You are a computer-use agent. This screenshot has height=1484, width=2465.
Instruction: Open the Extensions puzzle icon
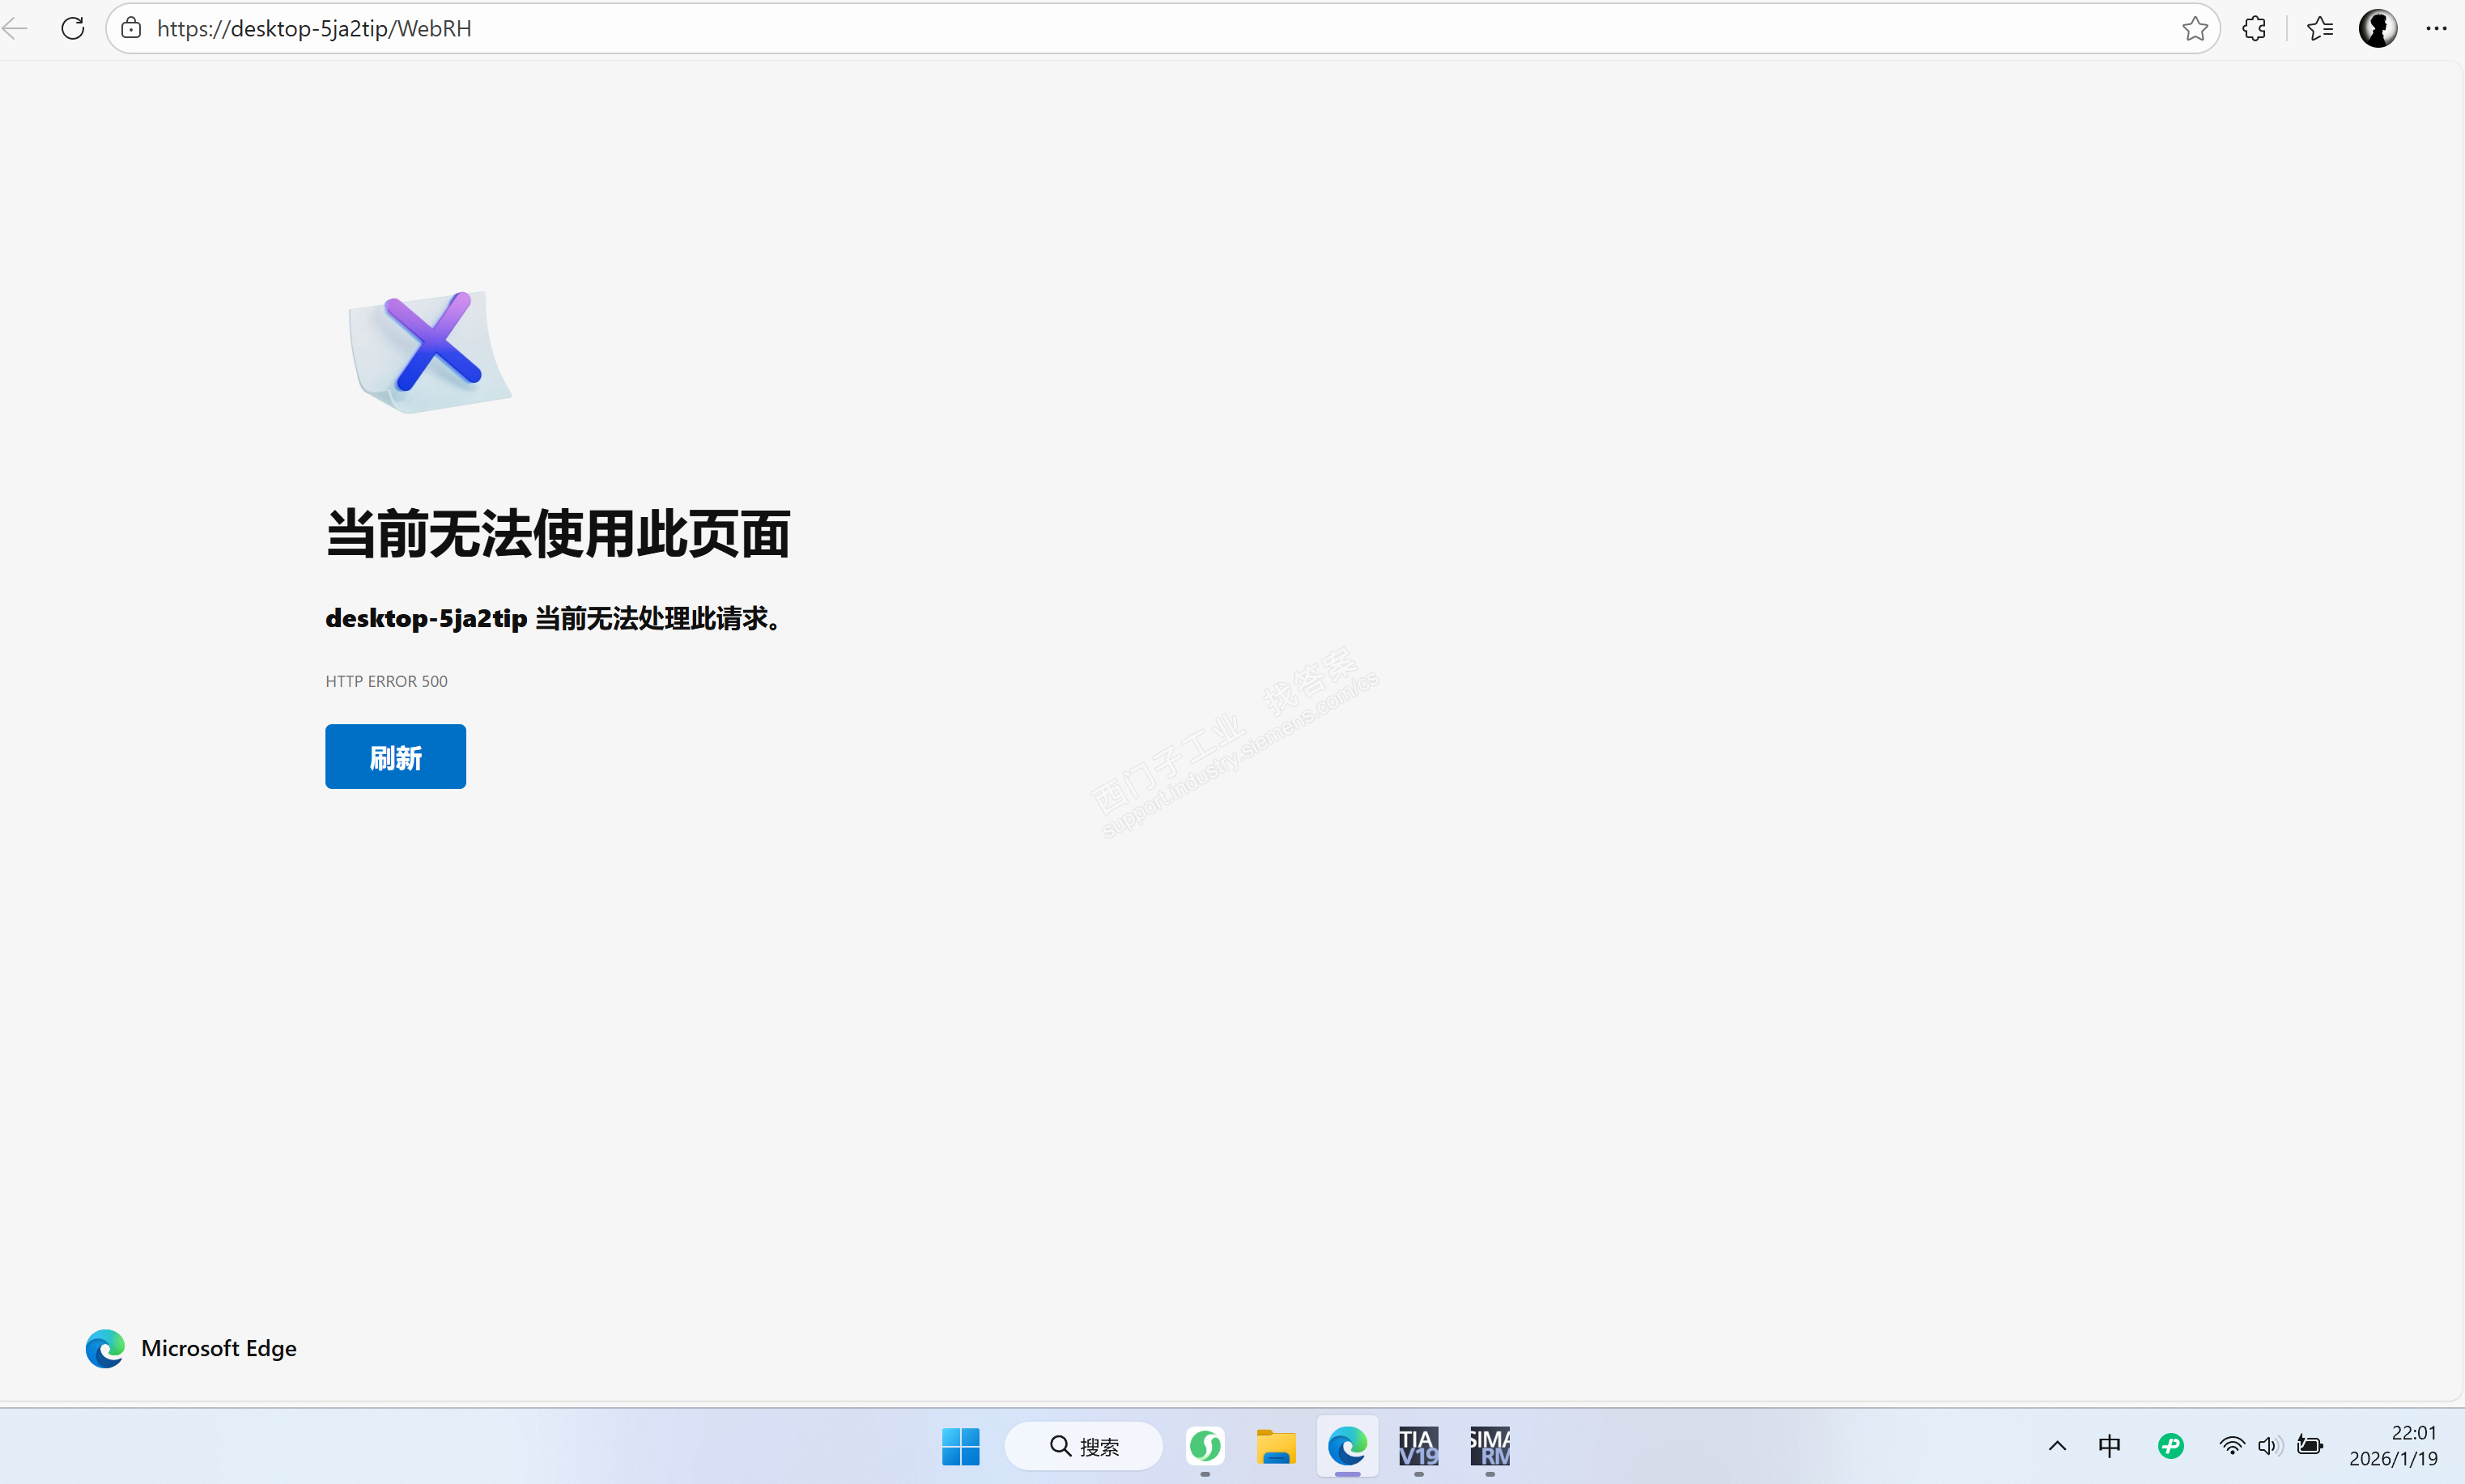(2254, 28)
